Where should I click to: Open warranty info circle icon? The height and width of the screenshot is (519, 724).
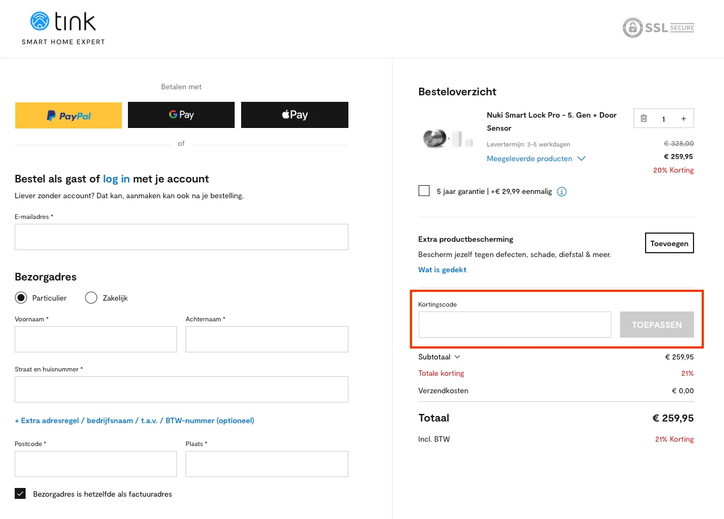(x=562, y=192)
